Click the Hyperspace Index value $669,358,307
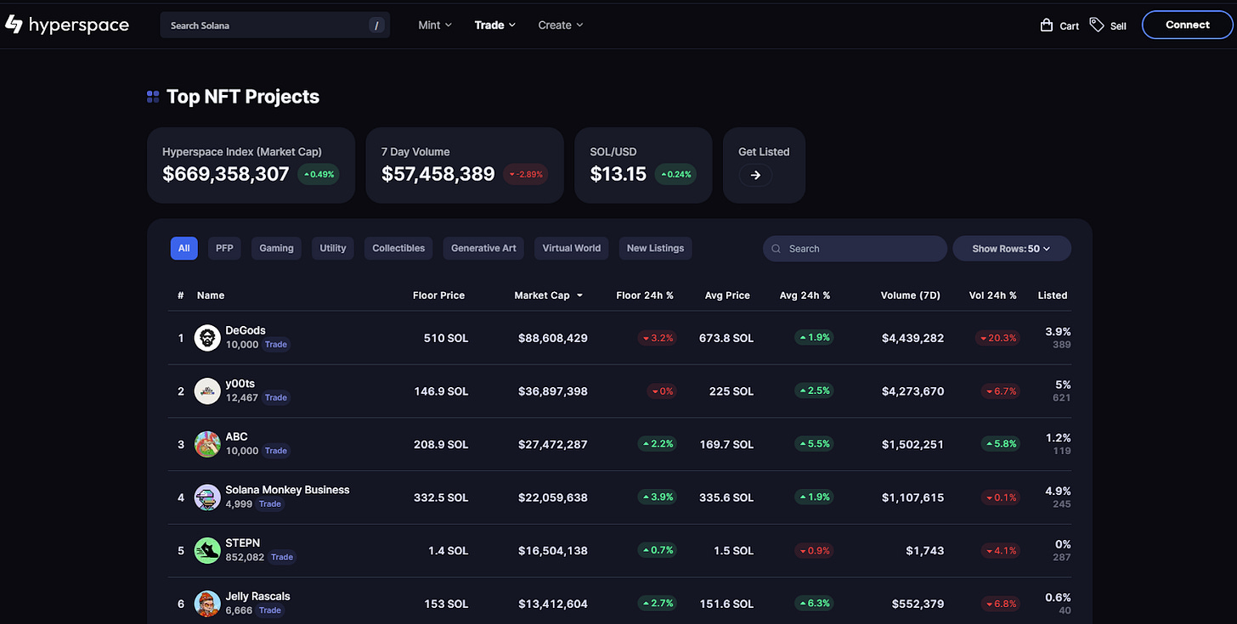This screenshot has height=624, width=1237. point(226,174)
